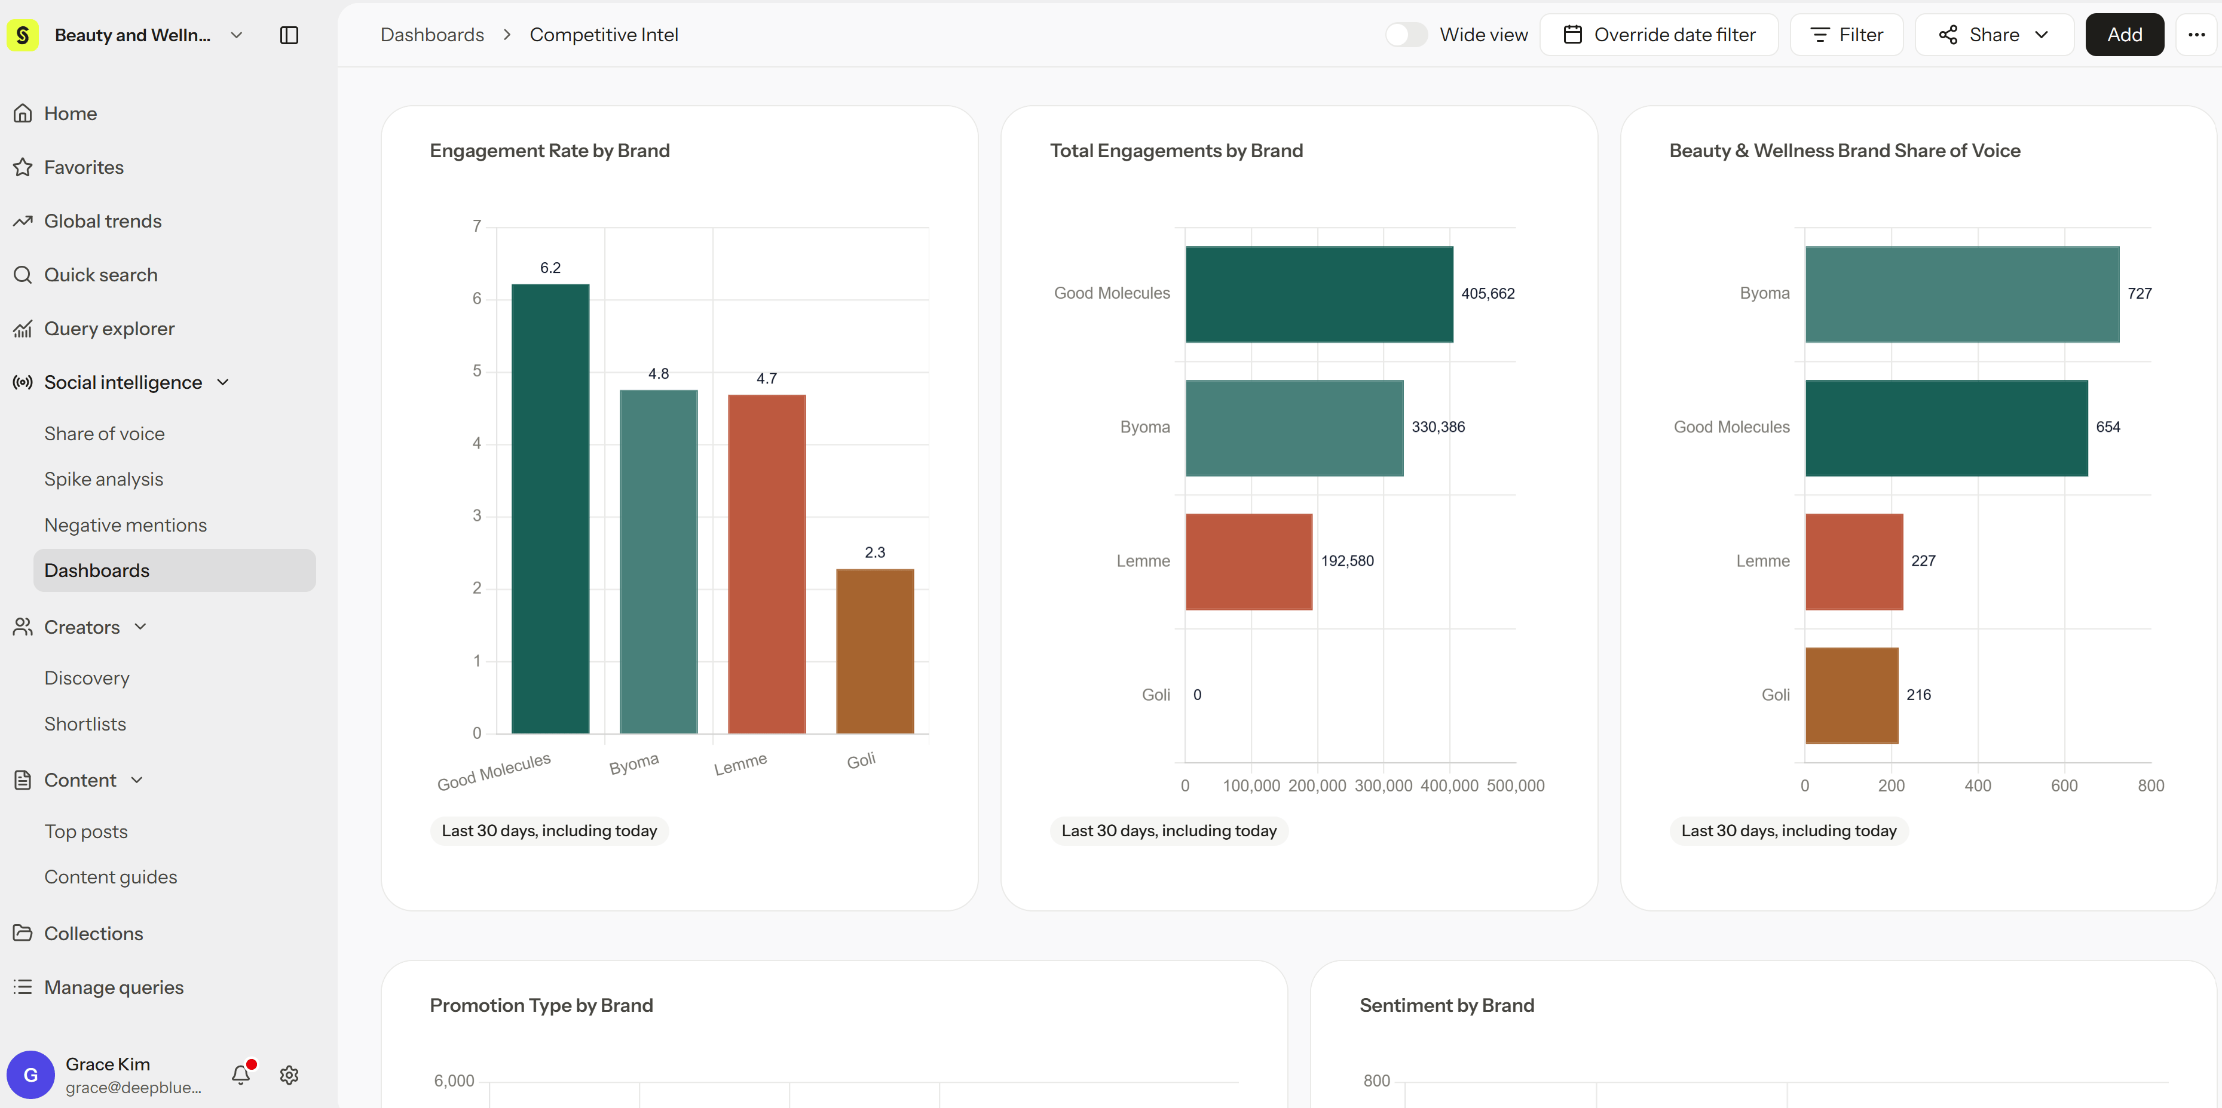Click the yellow S workspace logo
The image size is (2222, 1108).
tap(23, 35)
